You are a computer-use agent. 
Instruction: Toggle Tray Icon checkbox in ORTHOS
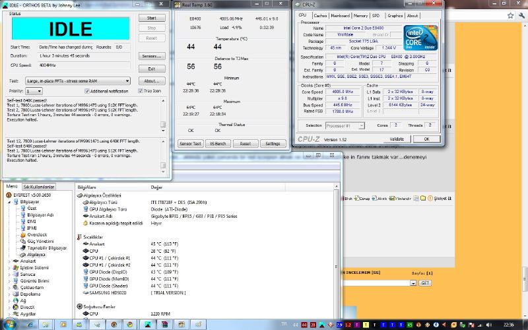(x=141, y=91)
